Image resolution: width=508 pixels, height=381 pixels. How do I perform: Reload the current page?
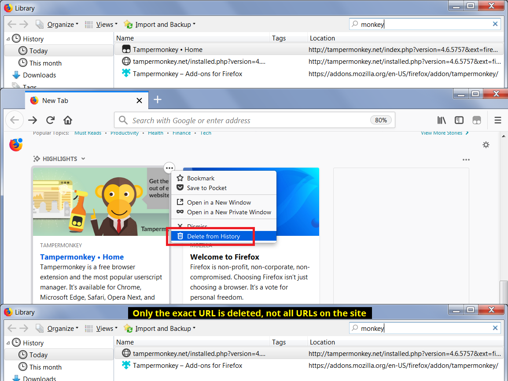tap(50, 120)
